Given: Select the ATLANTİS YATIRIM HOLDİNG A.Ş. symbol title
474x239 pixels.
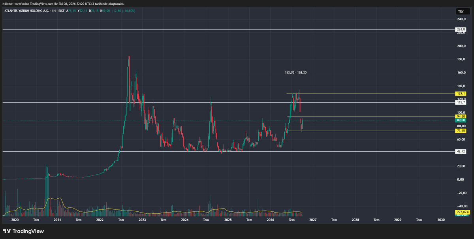Looking at the screenshot, I should pyautogui.click(x=26, y=11).
